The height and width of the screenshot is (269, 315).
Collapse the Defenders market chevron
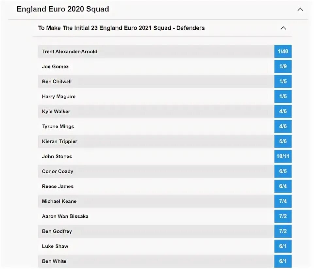pos(283,28)
